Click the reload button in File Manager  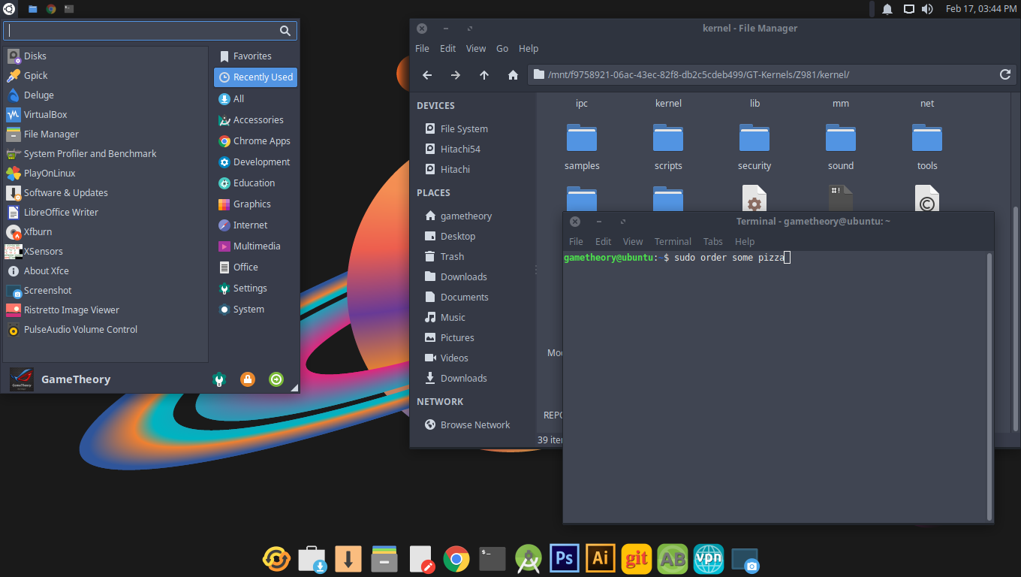(1004, 74)
